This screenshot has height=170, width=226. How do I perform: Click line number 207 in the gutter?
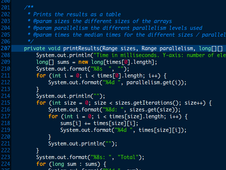click(x=6, y=48)
